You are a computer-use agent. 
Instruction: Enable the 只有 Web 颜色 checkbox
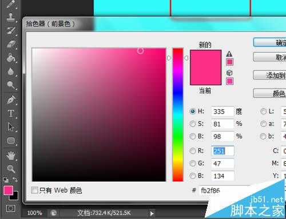[34, 190]
